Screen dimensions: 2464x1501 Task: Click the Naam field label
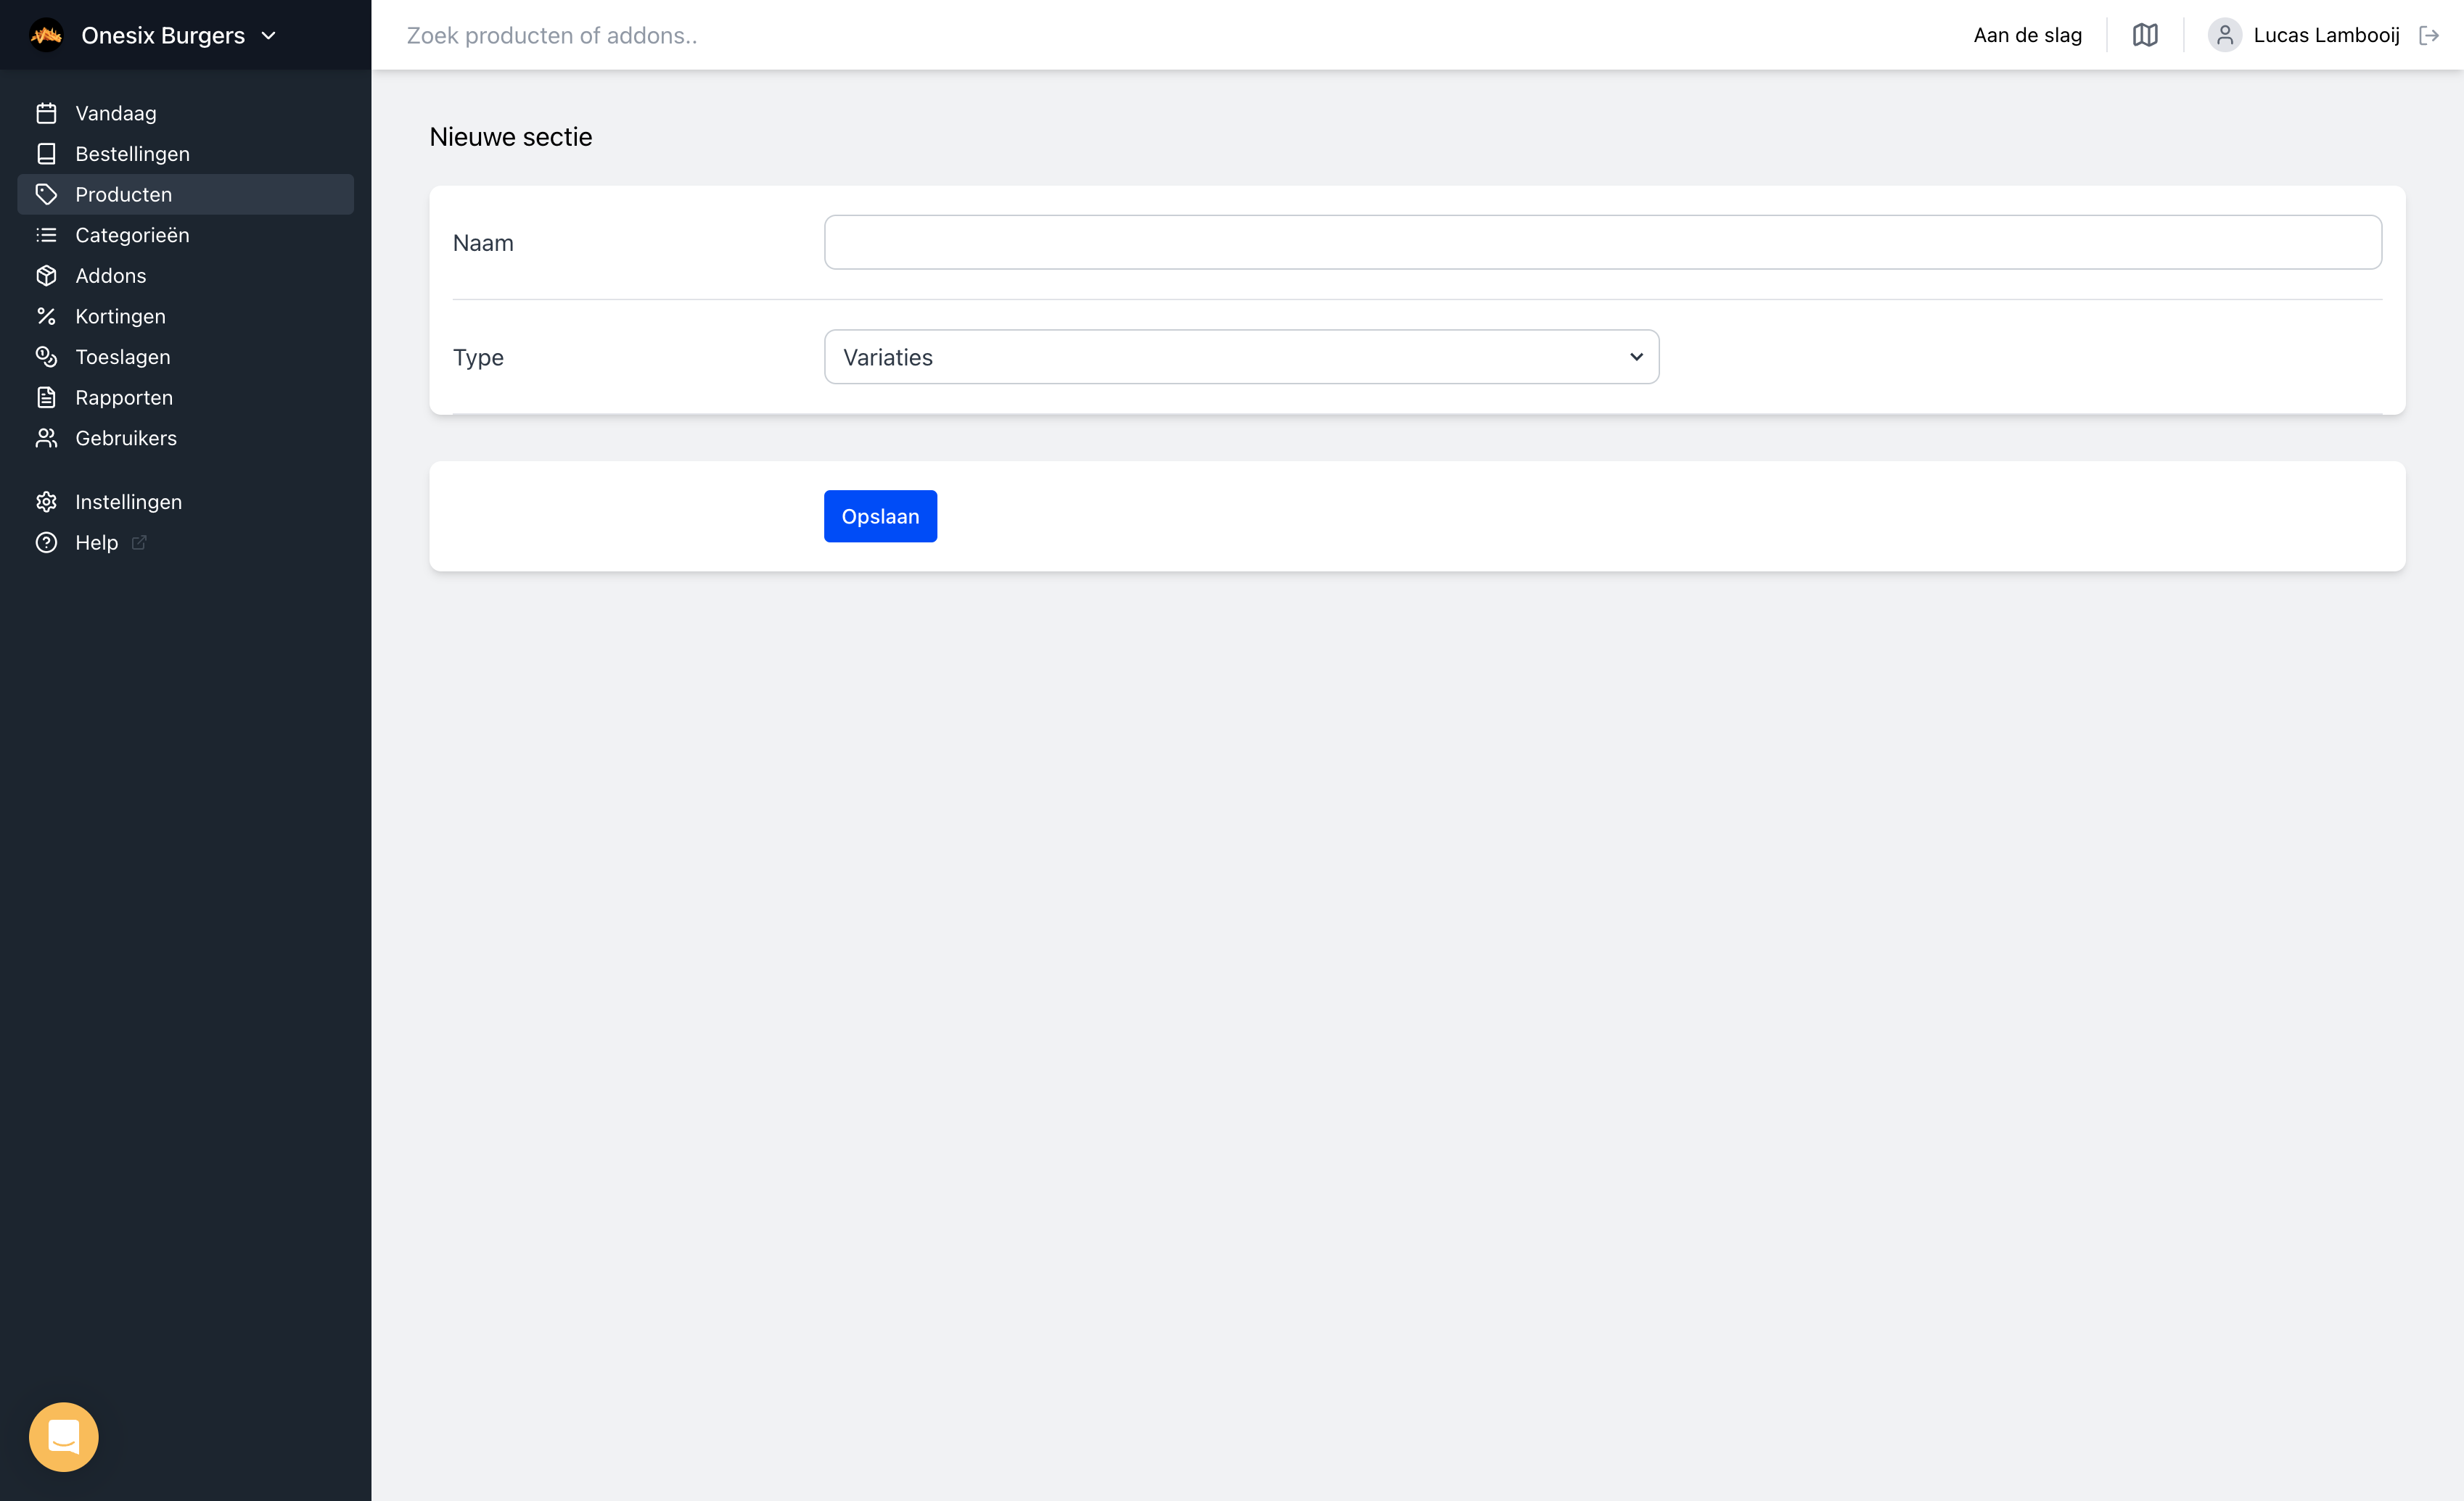483,243
